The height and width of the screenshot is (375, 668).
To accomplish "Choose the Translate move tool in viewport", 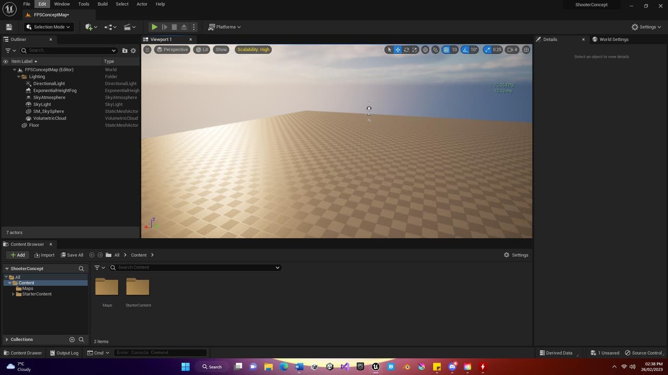I will click(x=398, y=49).
